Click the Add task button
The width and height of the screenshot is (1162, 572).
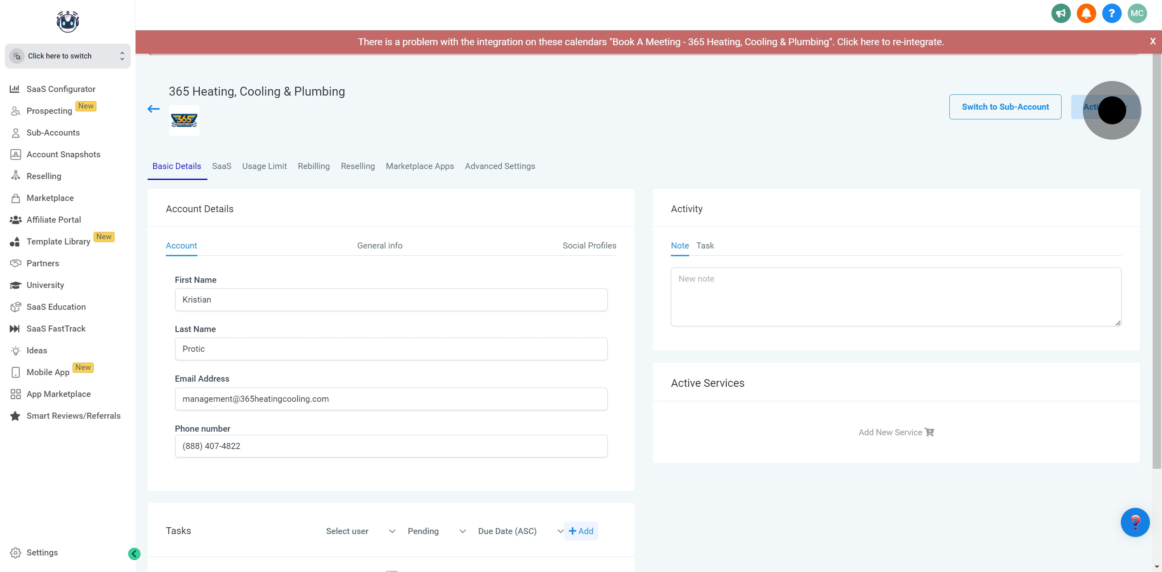coord(581,531)
